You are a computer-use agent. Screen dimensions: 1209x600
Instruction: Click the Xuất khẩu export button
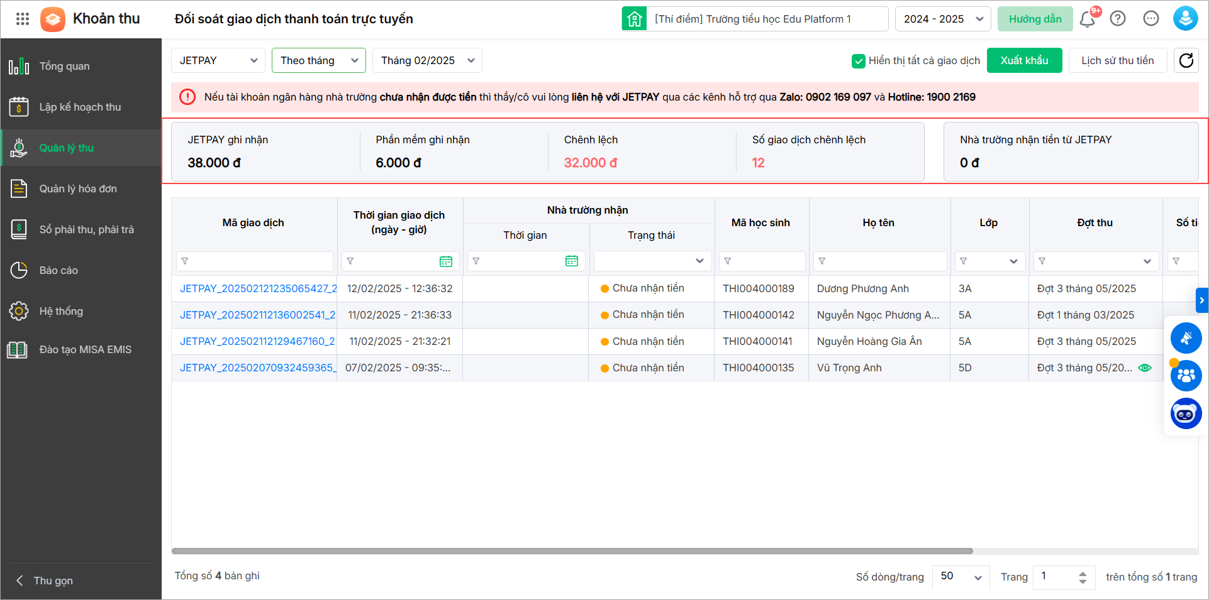(x=1024, y=60)
